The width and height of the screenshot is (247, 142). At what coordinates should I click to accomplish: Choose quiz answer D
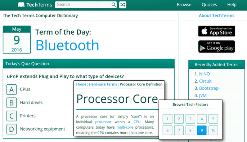(12, 129)
